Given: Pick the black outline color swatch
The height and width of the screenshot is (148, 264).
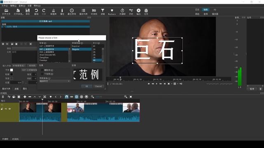Looking at the screenshot, I should [x=12, y=74].
